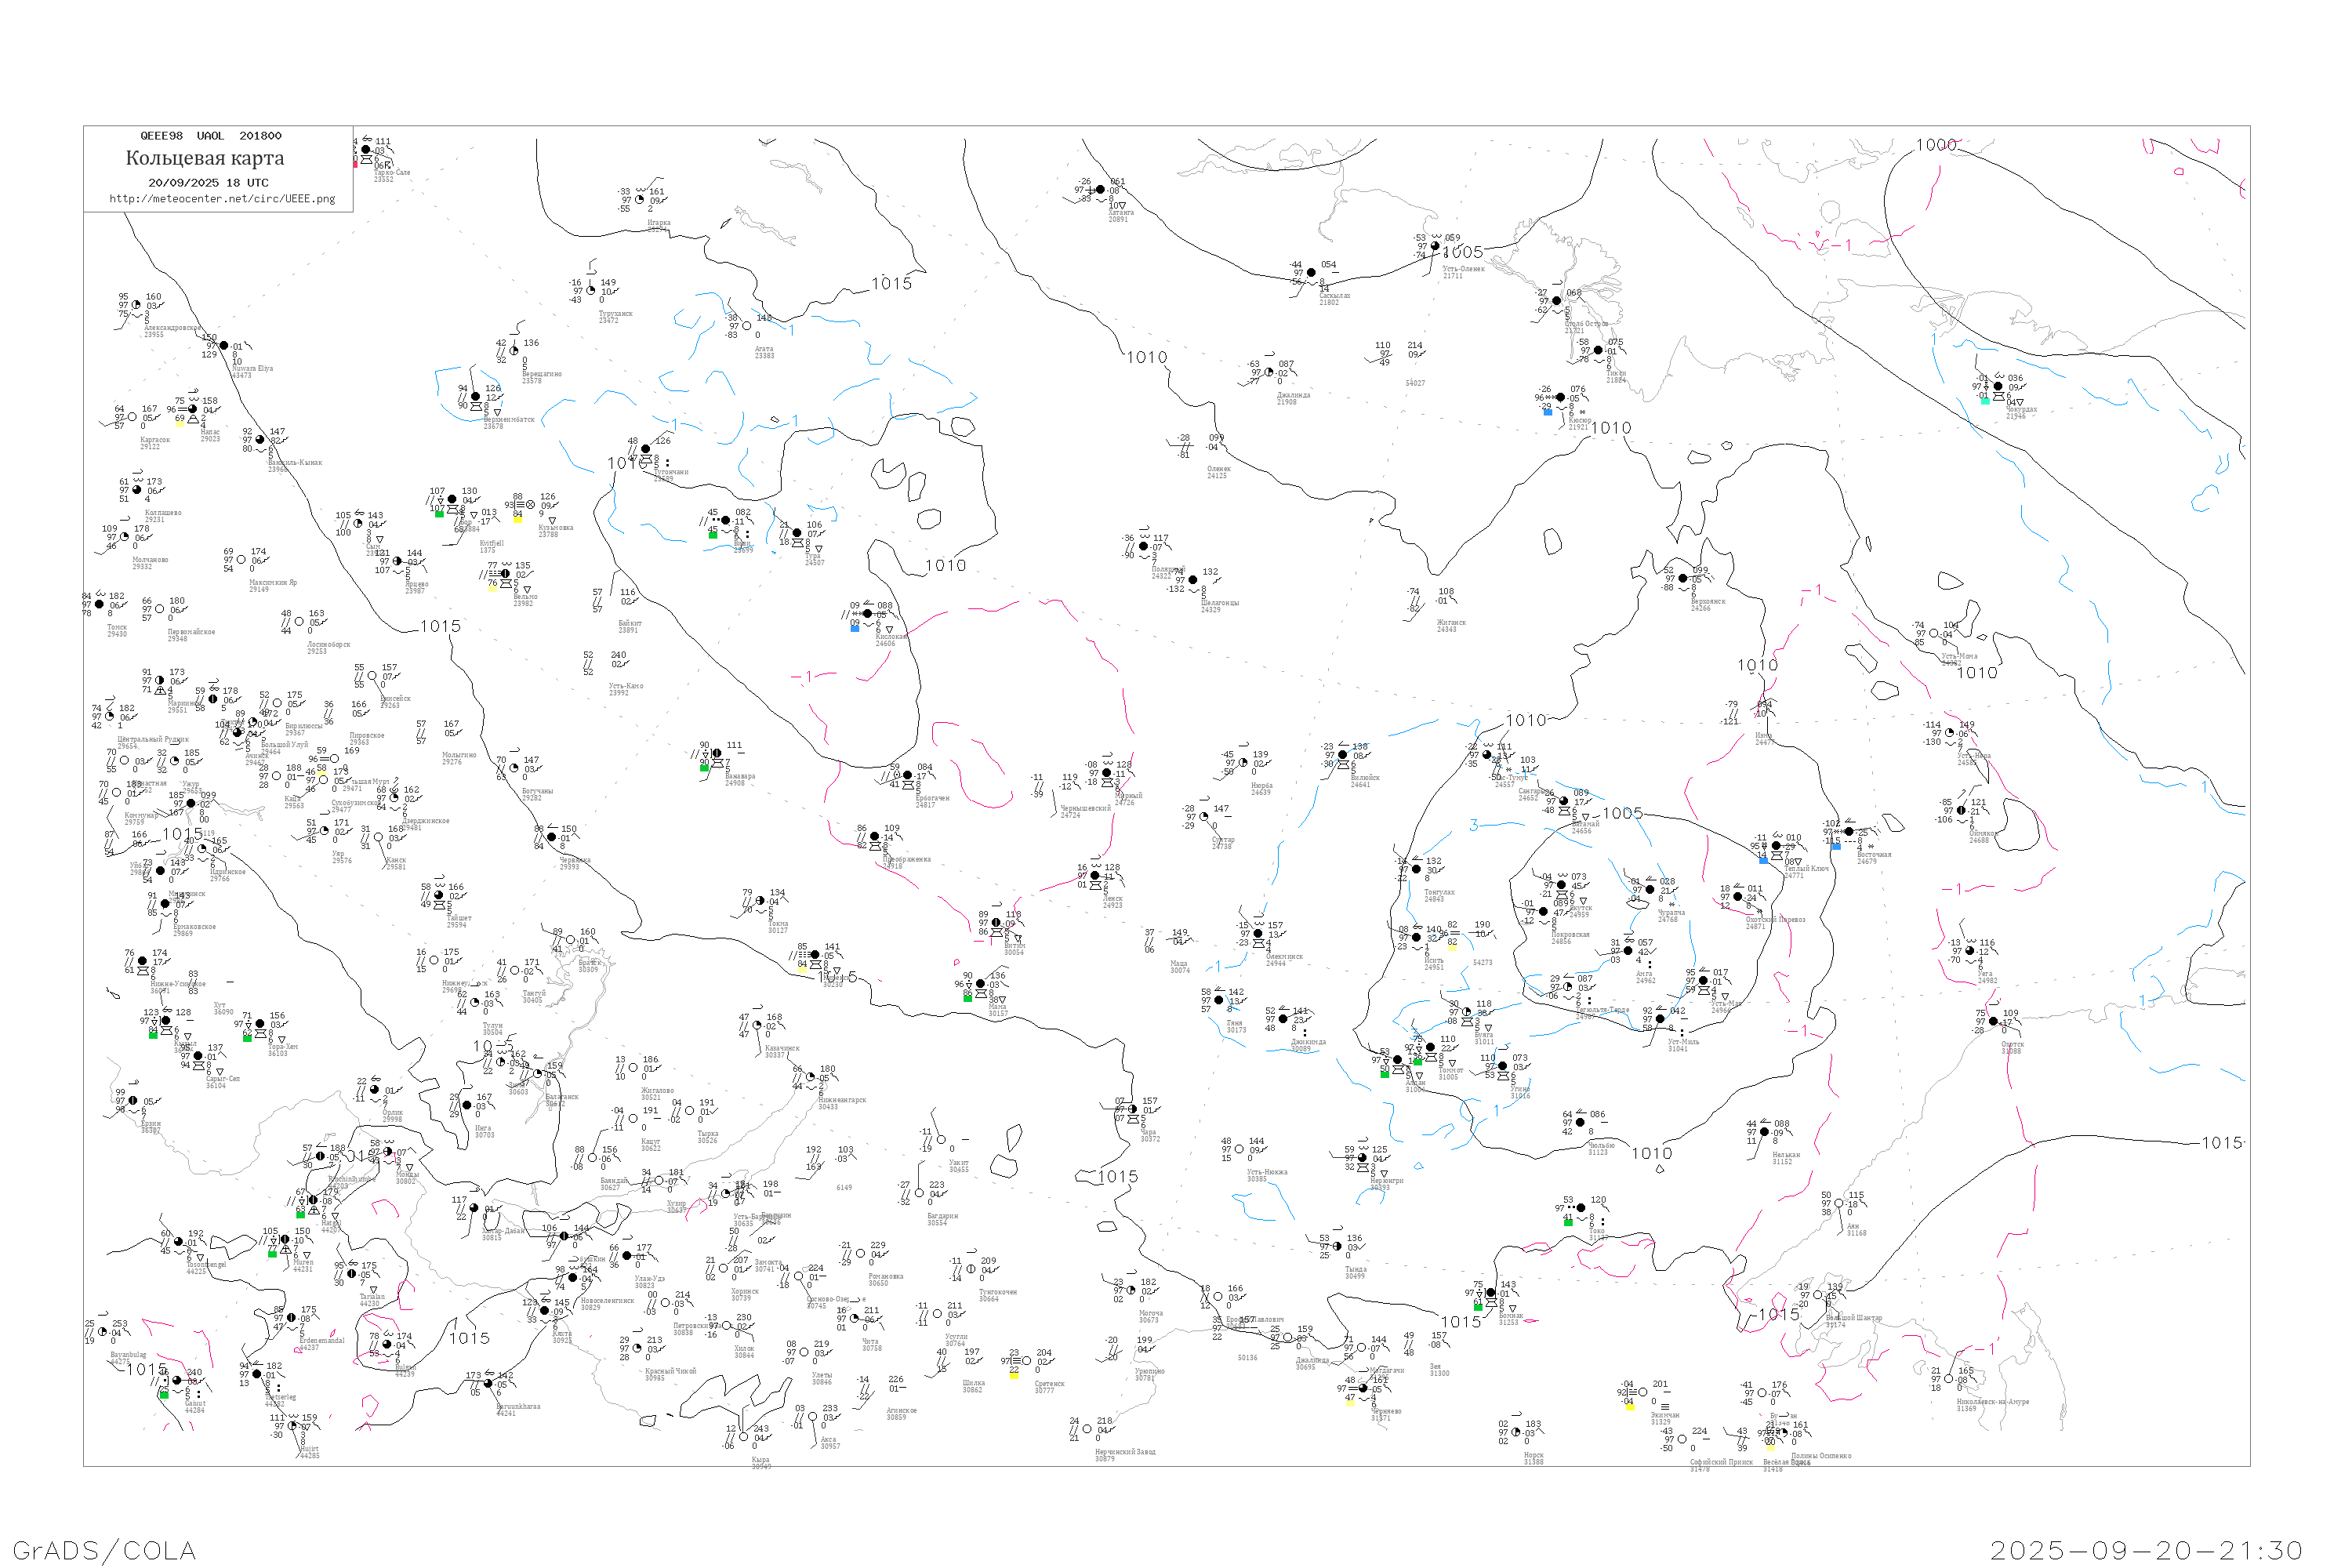Click the 1005 isobar label near Батамай
Screen dimensions: 2352x1568
coord(1622,814)
